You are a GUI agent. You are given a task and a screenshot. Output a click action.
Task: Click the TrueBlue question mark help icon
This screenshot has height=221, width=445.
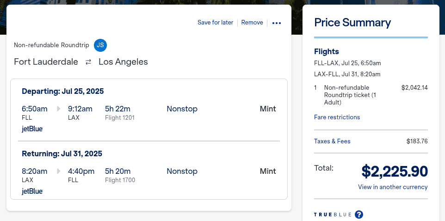pyautogui.click(x=358, y=215)
